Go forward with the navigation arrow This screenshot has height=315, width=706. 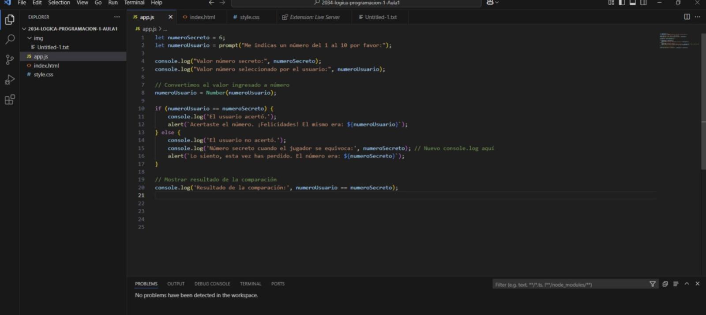click(222, 3)
